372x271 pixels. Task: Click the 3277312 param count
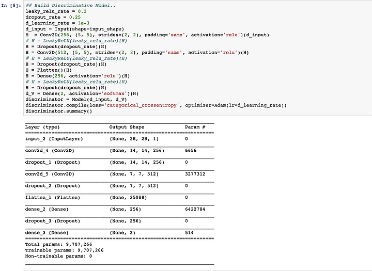click(195, 174)
